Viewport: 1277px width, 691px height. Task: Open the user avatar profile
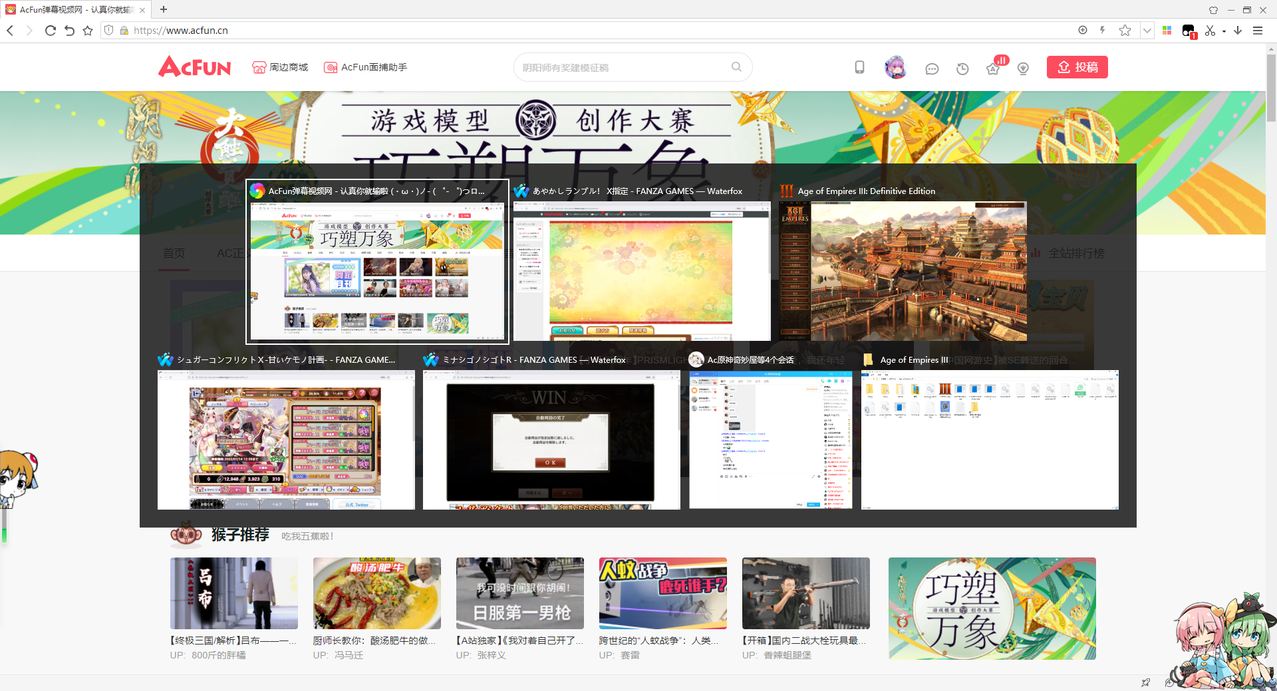click(895, 67)
